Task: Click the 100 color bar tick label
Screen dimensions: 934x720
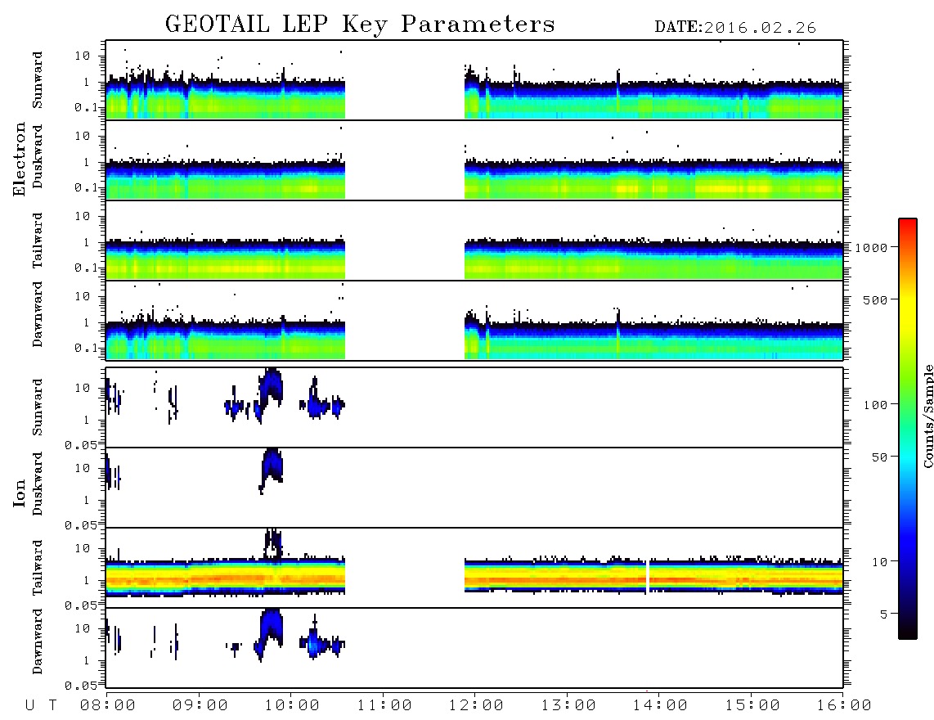Action: click(x=876, y=405)
